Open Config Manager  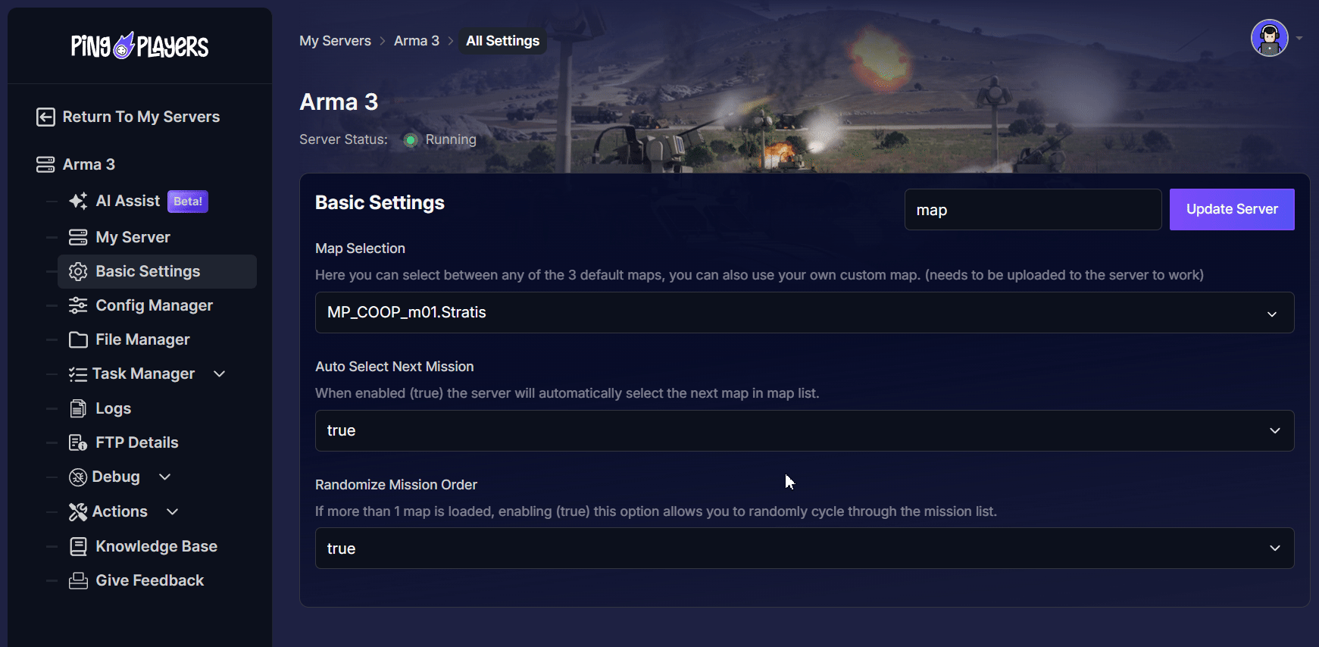point(155,305)
